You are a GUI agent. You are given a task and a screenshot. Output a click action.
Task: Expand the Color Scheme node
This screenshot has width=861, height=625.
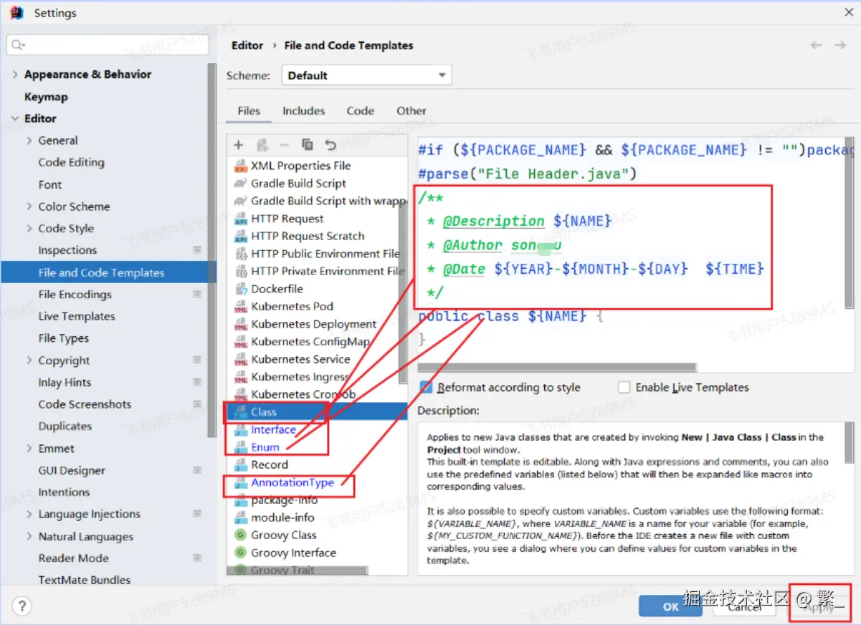(29, 206)
